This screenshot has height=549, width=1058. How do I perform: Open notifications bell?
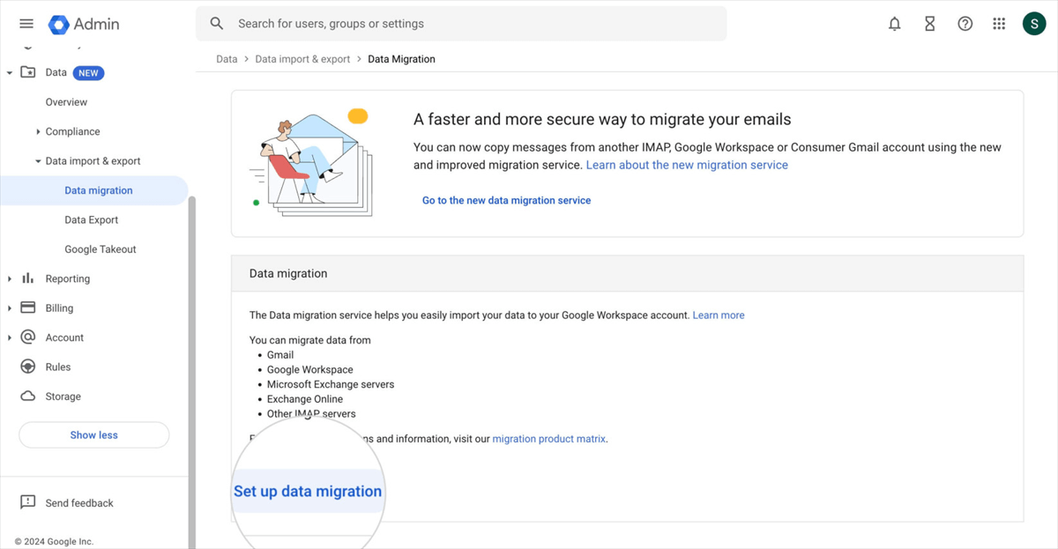point(894,24)
